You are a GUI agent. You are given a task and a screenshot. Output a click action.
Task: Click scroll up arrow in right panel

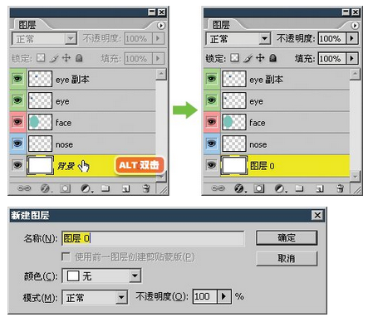pos(355,74)
